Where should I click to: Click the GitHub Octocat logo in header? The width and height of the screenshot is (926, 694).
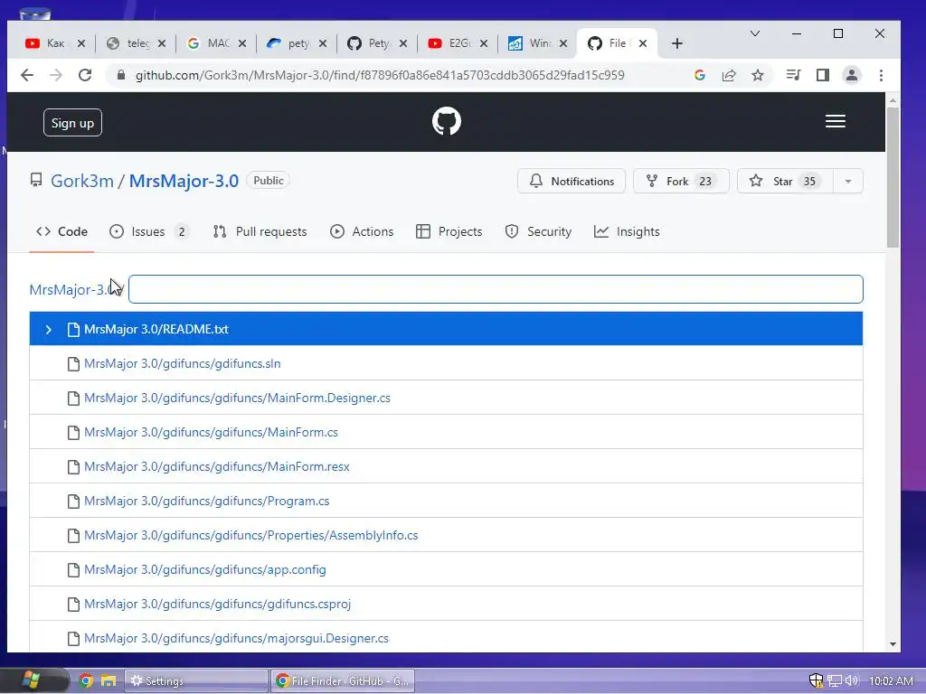click(447, 122)
